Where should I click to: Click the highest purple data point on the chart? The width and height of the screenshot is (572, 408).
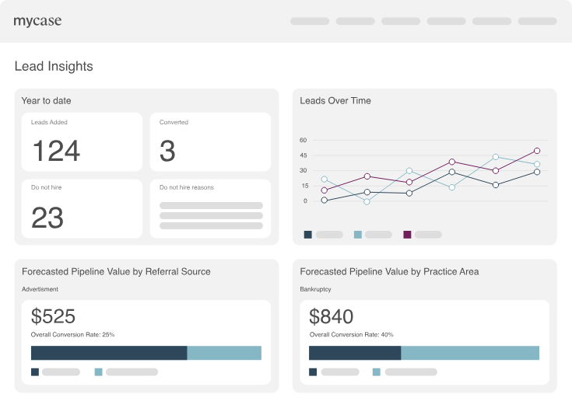(x=537, y=151)
